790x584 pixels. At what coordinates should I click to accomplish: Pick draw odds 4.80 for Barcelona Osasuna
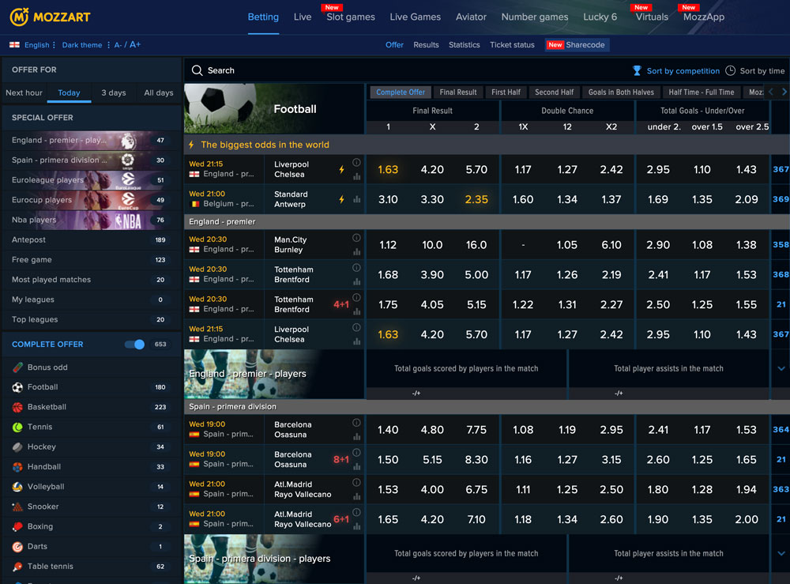click(x=432, y=430)
